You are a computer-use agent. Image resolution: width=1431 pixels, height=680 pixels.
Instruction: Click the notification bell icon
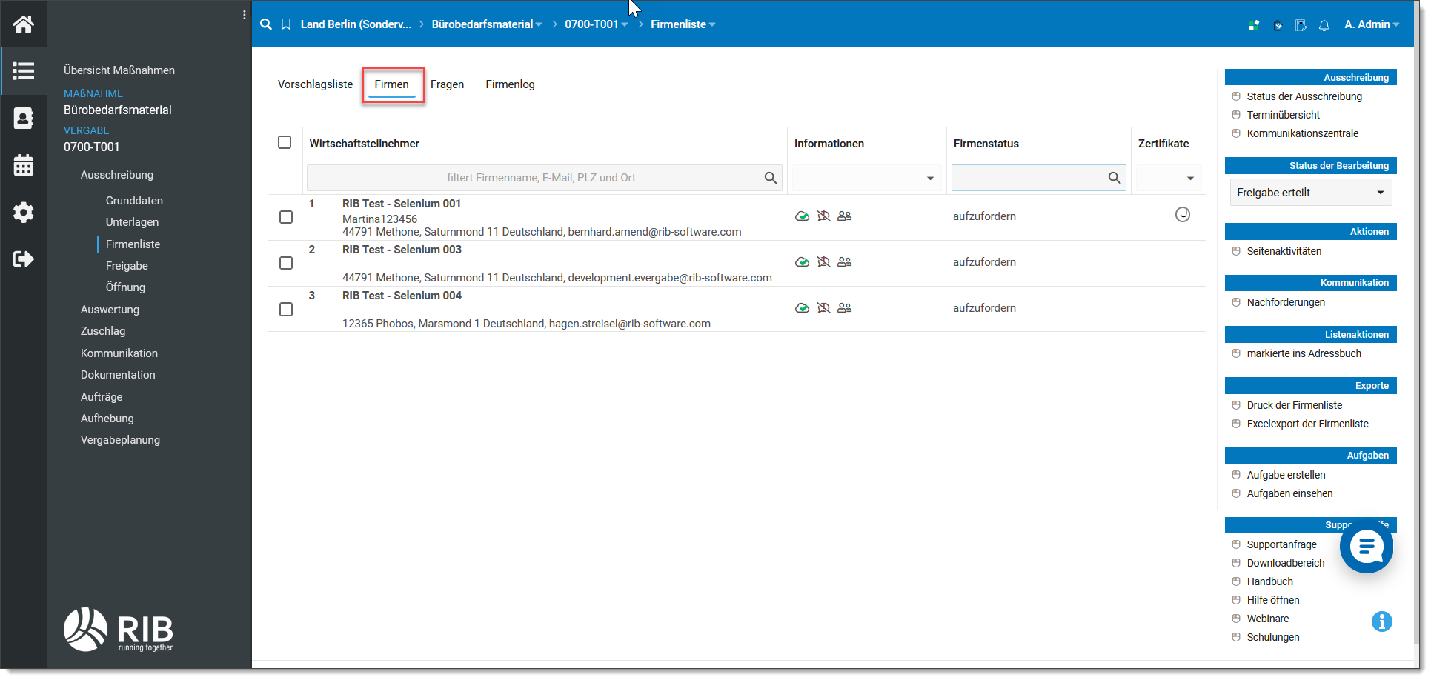pyautogui.click(x=1324, y=25)
